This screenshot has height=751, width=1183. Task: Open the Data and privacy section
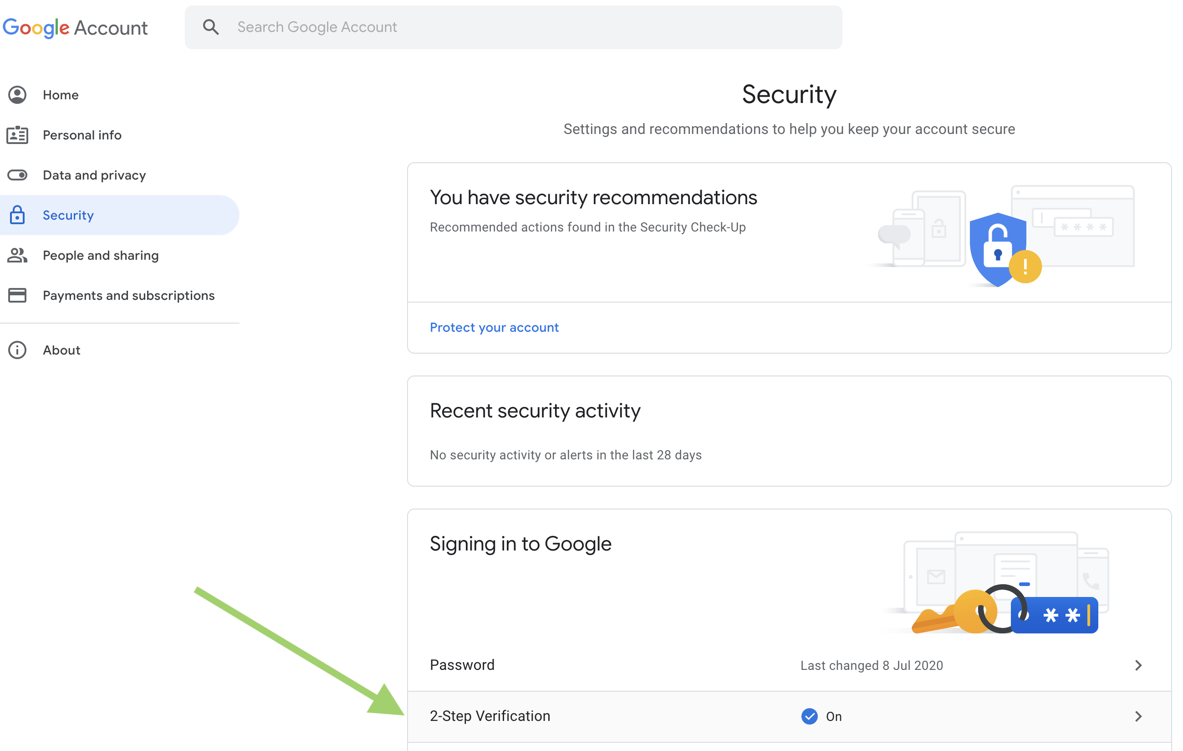coord(94,175)
